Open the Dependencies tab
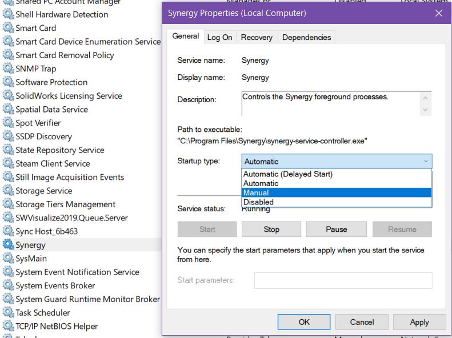 [x=306, y=38]
